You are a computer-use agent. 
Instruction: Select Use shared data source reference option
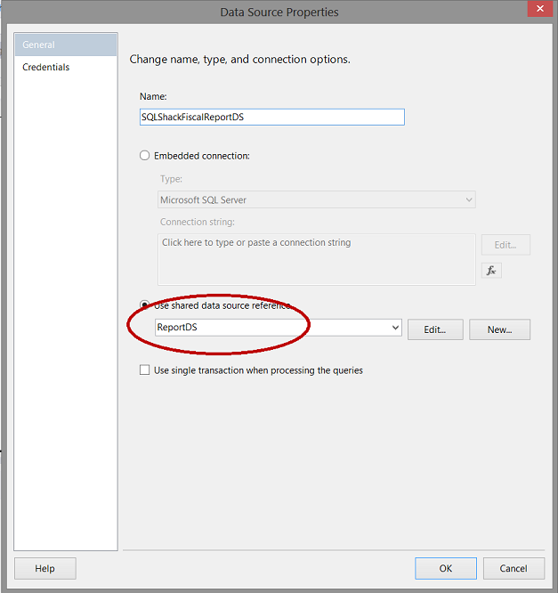[145, 305]
